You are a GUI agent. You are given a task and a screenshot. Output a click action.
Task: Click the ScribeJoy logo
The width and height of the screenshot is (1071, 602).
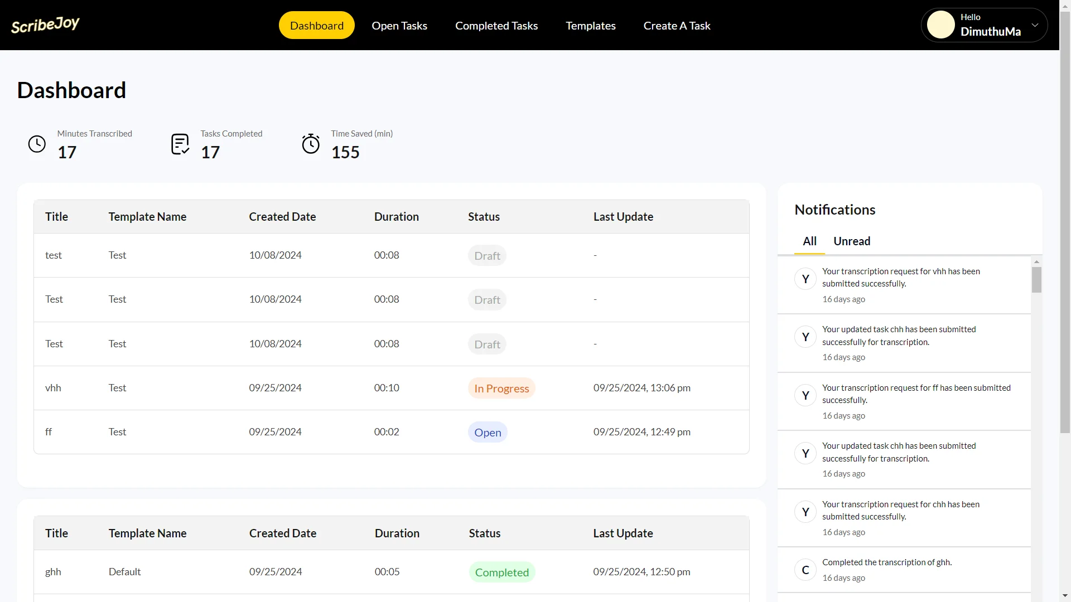pyautogui.click(x=45, y=25)
